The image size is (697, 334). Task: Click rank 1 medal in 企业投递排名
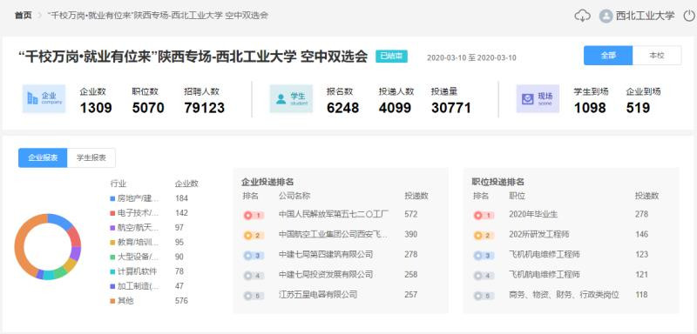(x=254, y=215)
